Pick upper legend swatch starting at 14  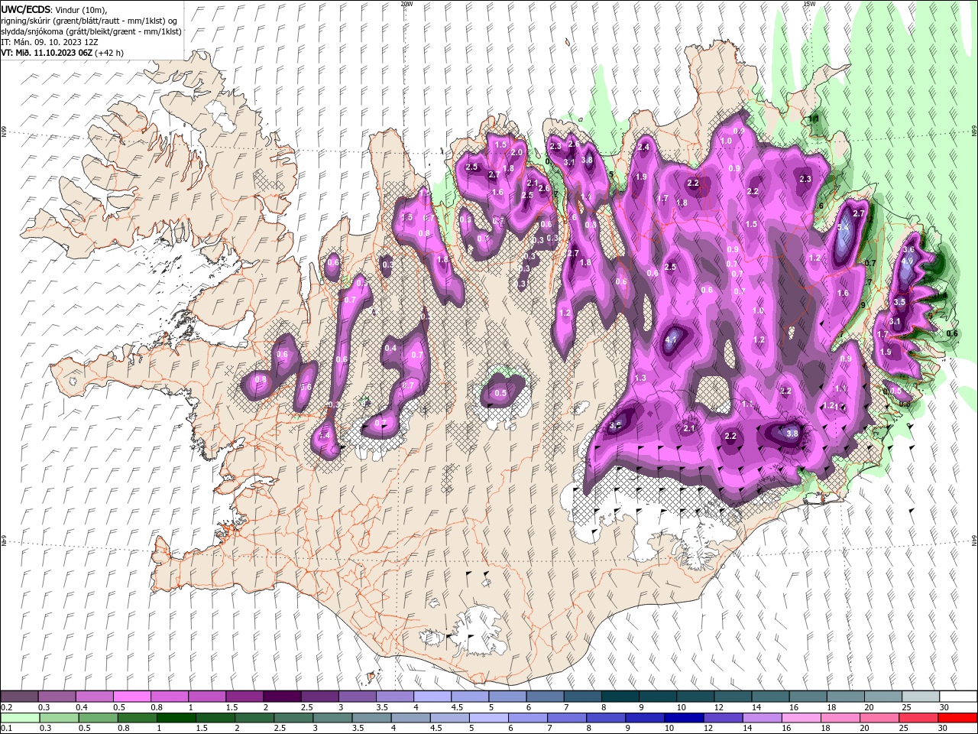[x=769, y=697]
